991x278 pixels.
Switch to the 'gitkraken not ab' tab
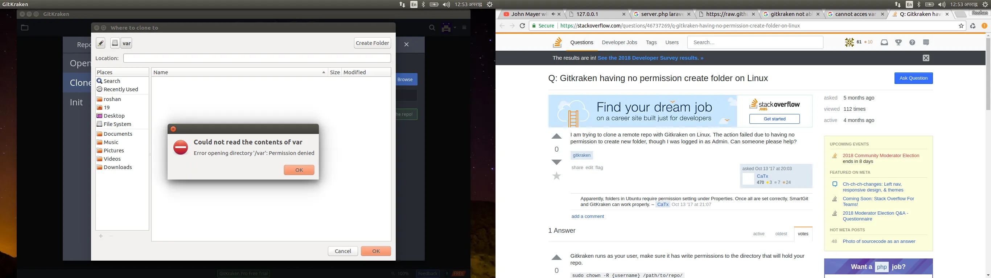(791, 14)
